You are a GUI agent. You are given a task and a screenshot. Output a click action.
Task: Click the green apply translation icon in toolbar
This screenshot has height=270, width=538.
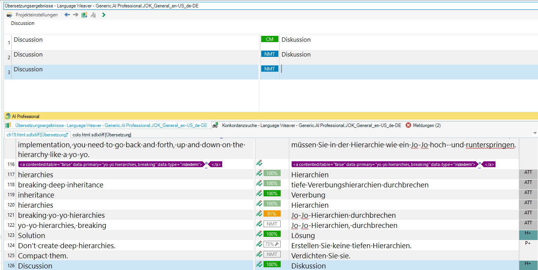tap(84, 15)
